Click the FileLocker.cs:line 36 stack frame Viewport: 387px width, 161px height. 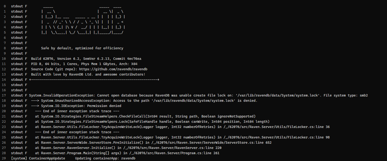click(x=182, y=127)
